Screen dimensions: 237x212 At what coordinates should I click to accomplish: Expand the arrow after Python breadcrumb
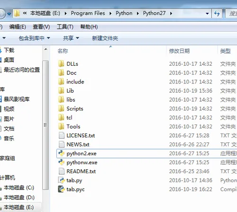pyautogui.click(x=138, y=14)
